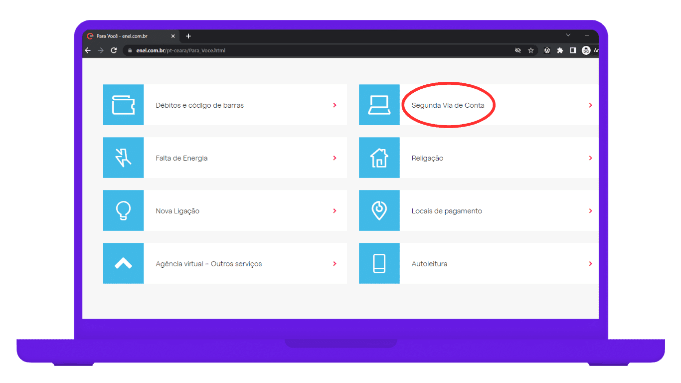
Task: Click red arrow beside Falta de Energia
Action: [335, 158]
